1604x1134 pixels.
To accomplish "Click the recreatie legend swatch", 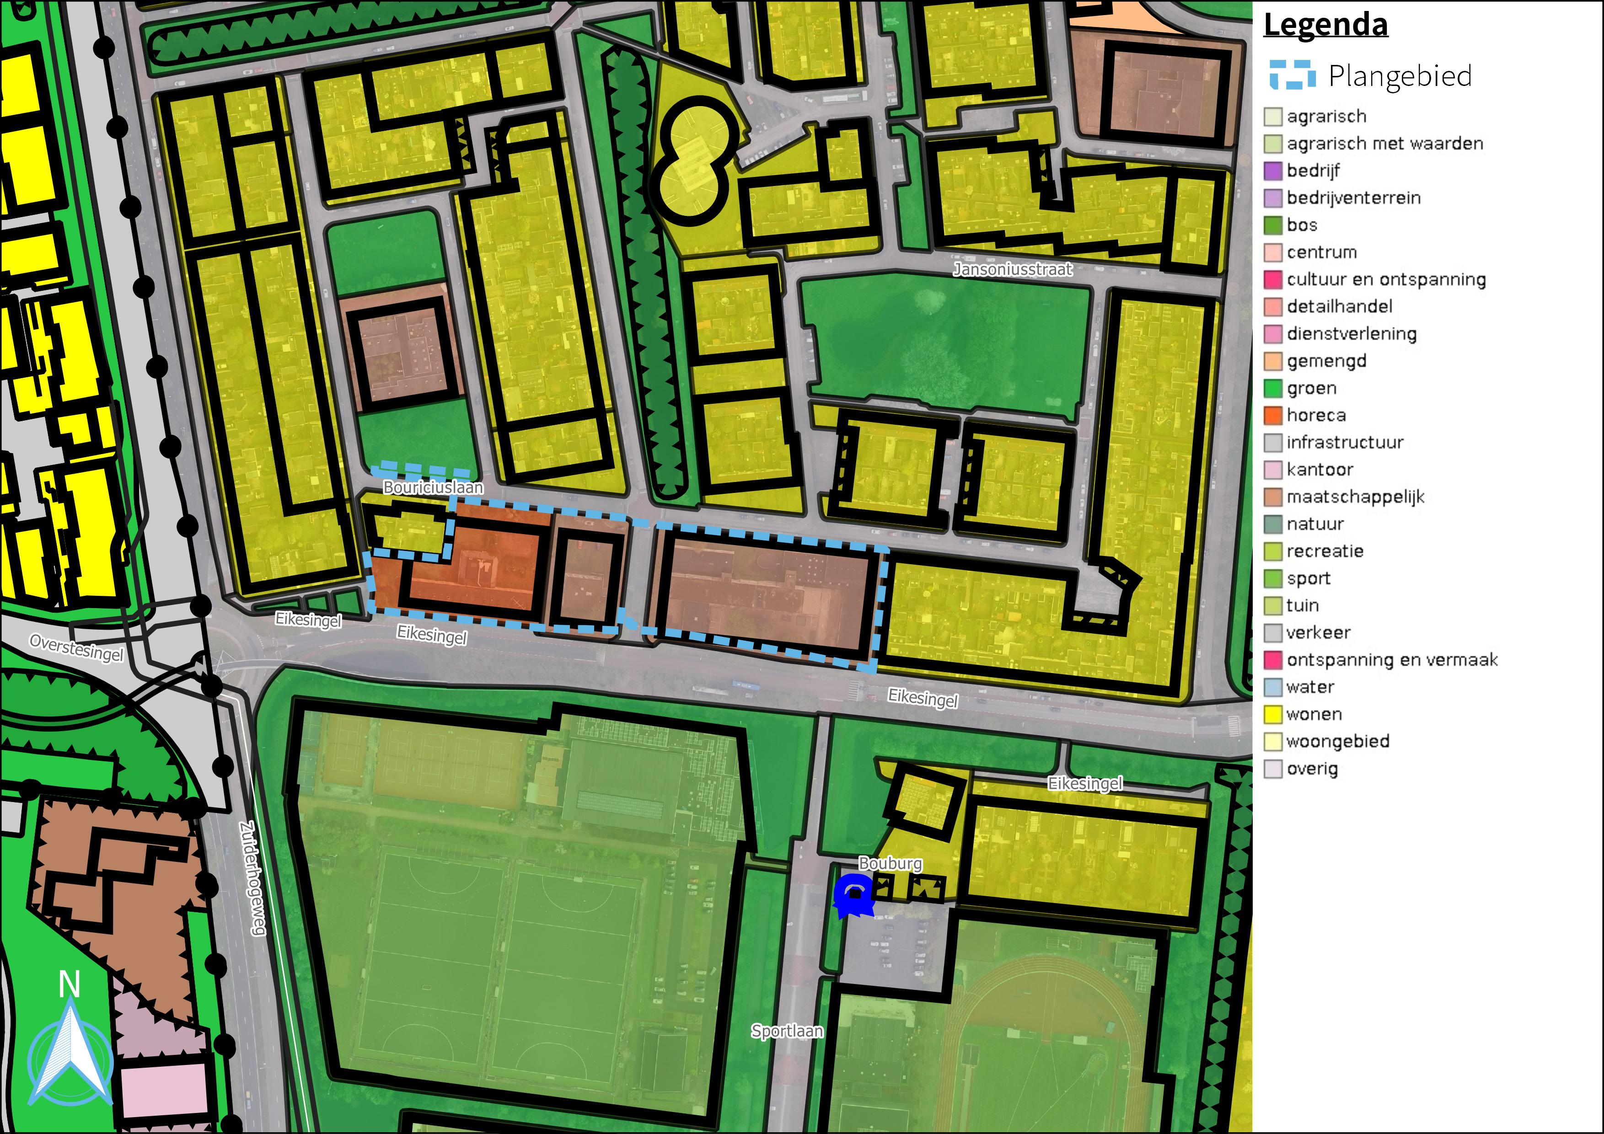I will click(x=1273, y=551).
